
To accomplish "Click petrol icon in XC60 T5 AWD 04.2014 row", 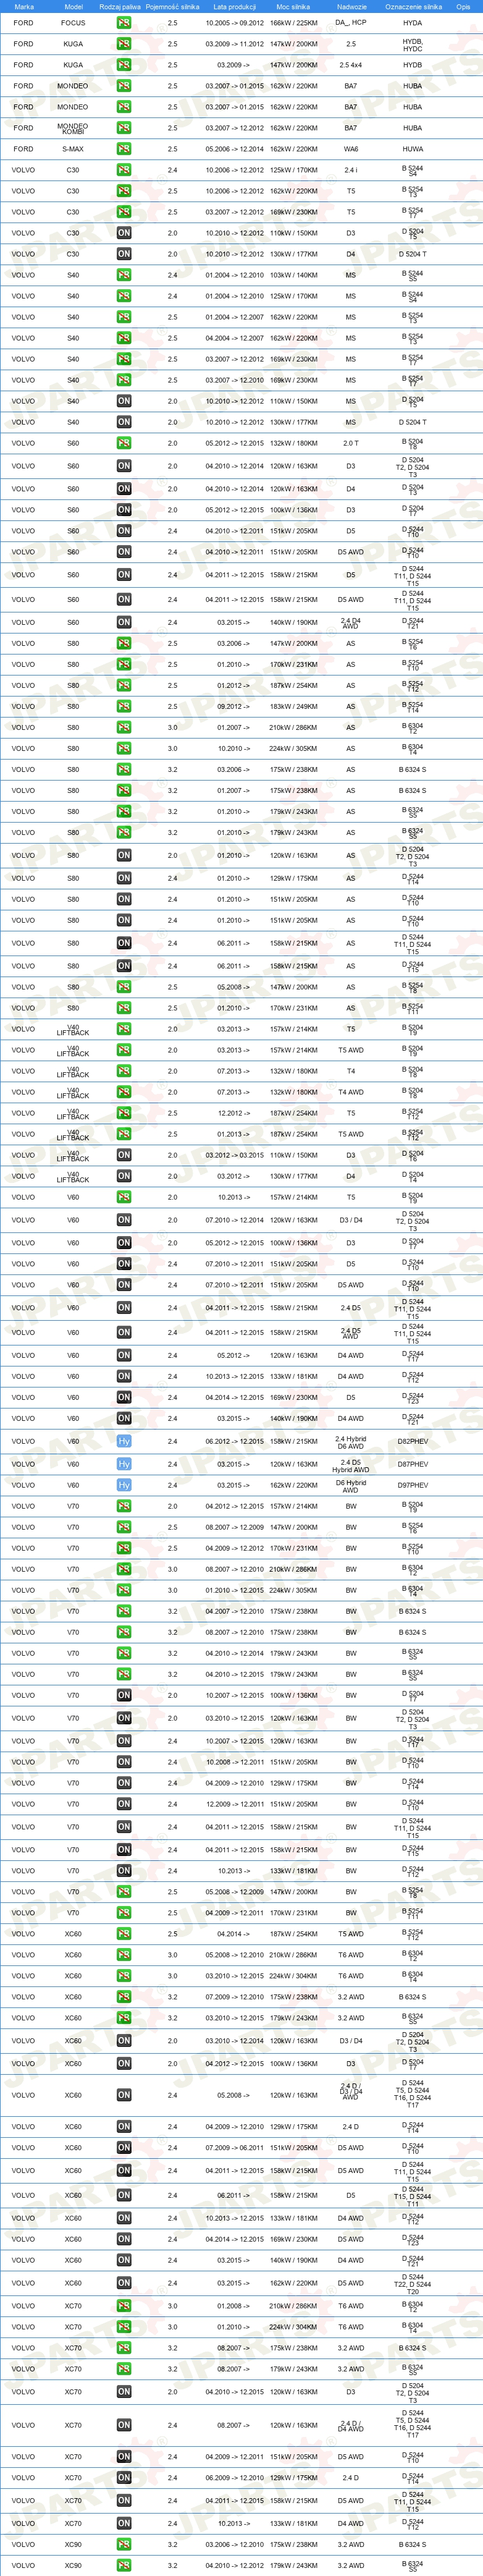I will coord(124,1934).
